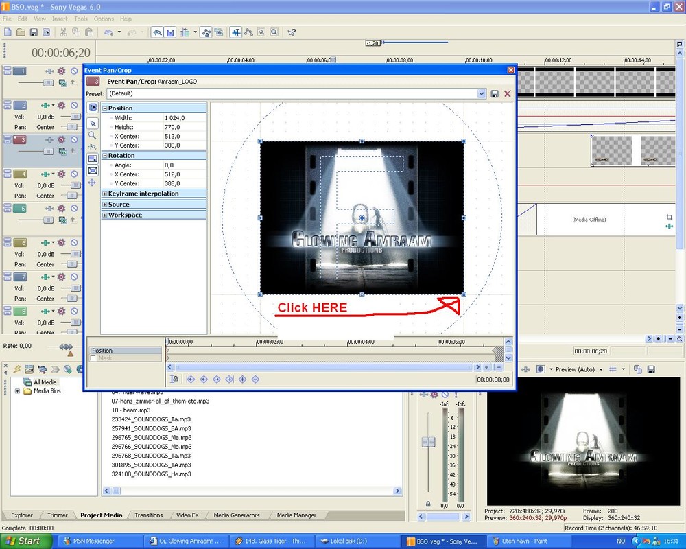Click the Rotation Angle value field
Screen dimensions: 686x549
pyautogui.click(x=184, y=165)
